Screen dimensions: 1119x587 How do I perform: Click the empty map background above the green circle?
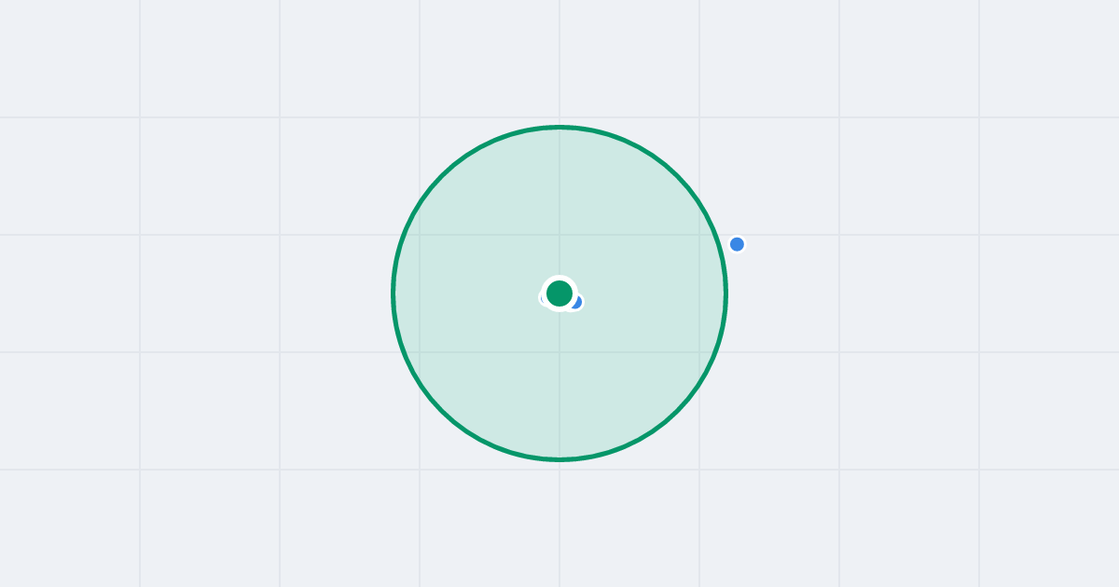coord(559,61)
